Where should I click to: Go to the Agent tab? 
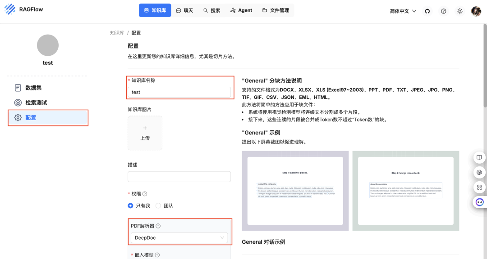point(241,10)
